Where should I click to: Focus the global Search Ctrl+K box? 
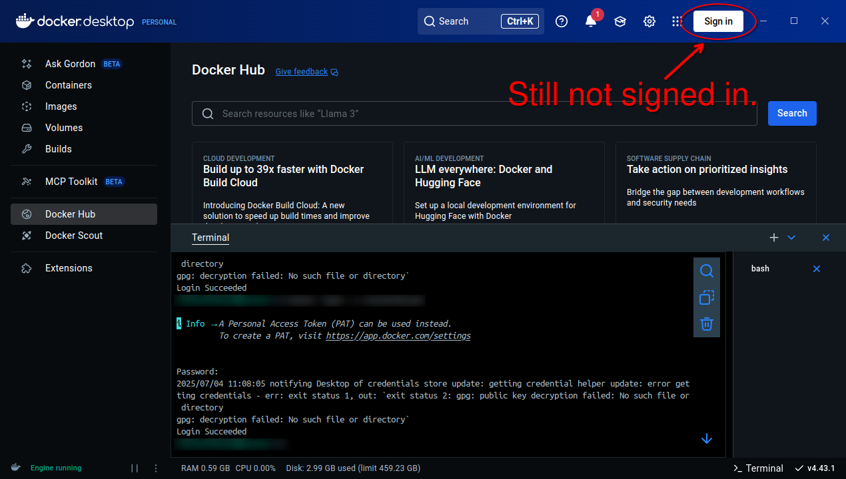coord(481,21)
